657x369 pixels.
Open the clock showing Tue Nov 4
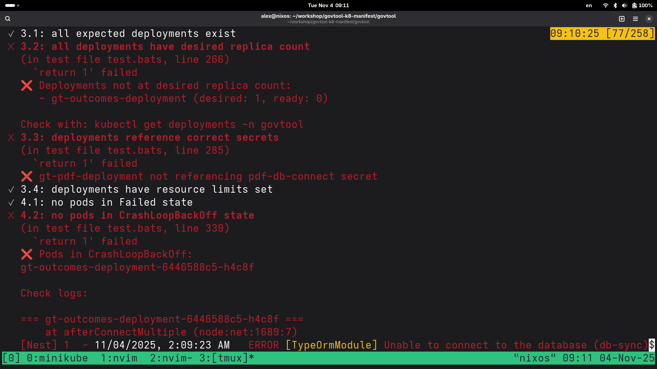328,5
